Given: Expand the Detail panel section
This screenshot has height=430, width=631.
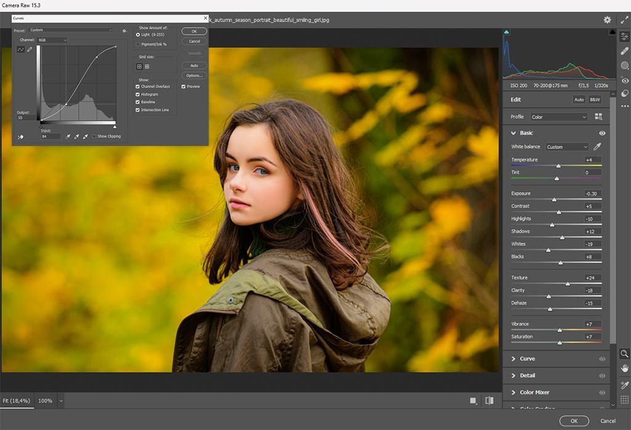Looking at the screenshot, I should pyautogui.click(x=527, y=375).
